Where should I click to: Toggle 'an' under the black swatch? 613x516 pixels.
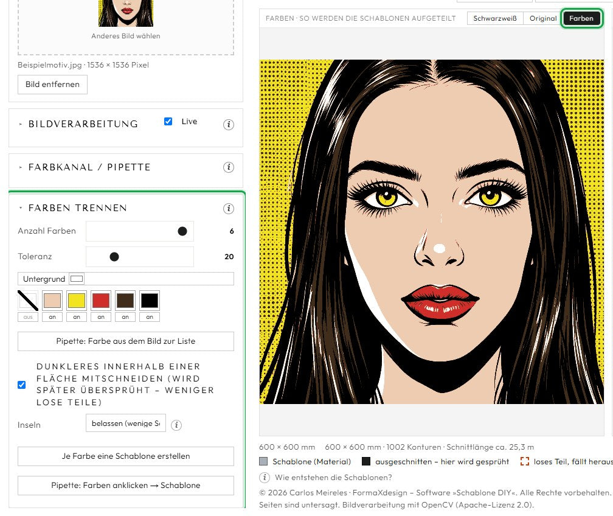click(150, 317)
